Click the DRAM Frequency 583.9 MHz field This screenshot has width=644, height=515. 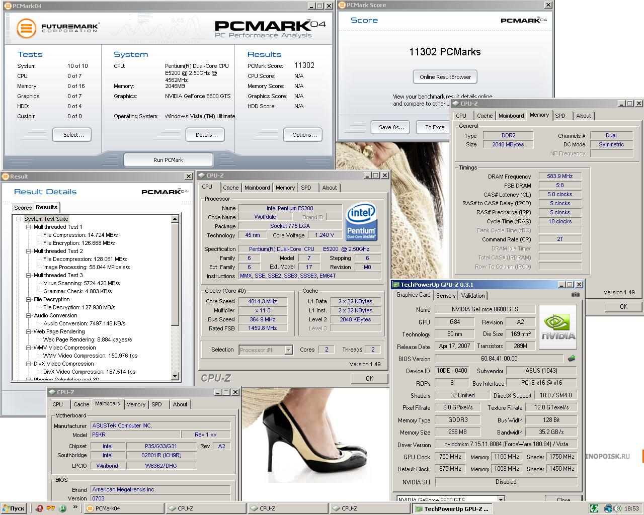pos(560,177)
